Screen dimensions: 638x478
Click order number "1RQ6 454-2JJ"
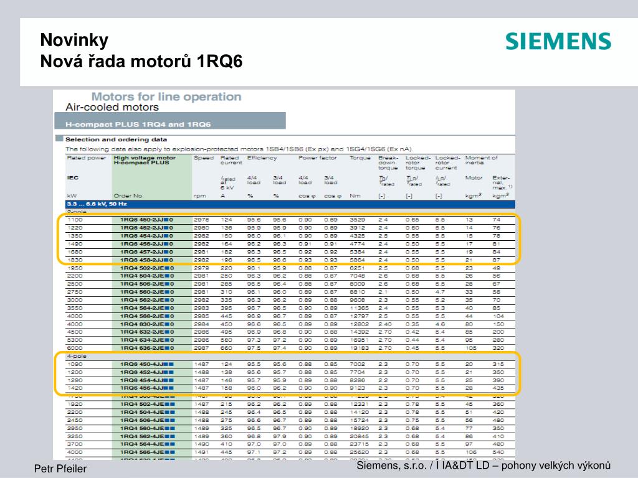coord(147,236)
